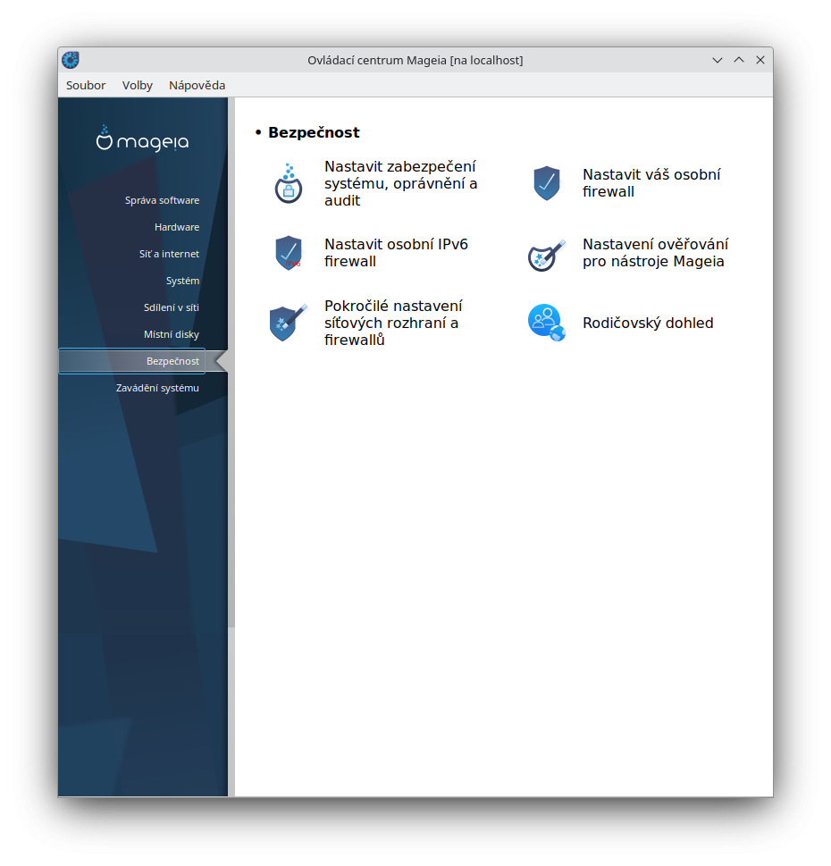Screen dimensions: 831x866
Task: Click the personal firewall shield icon
Action: (546, 183)
